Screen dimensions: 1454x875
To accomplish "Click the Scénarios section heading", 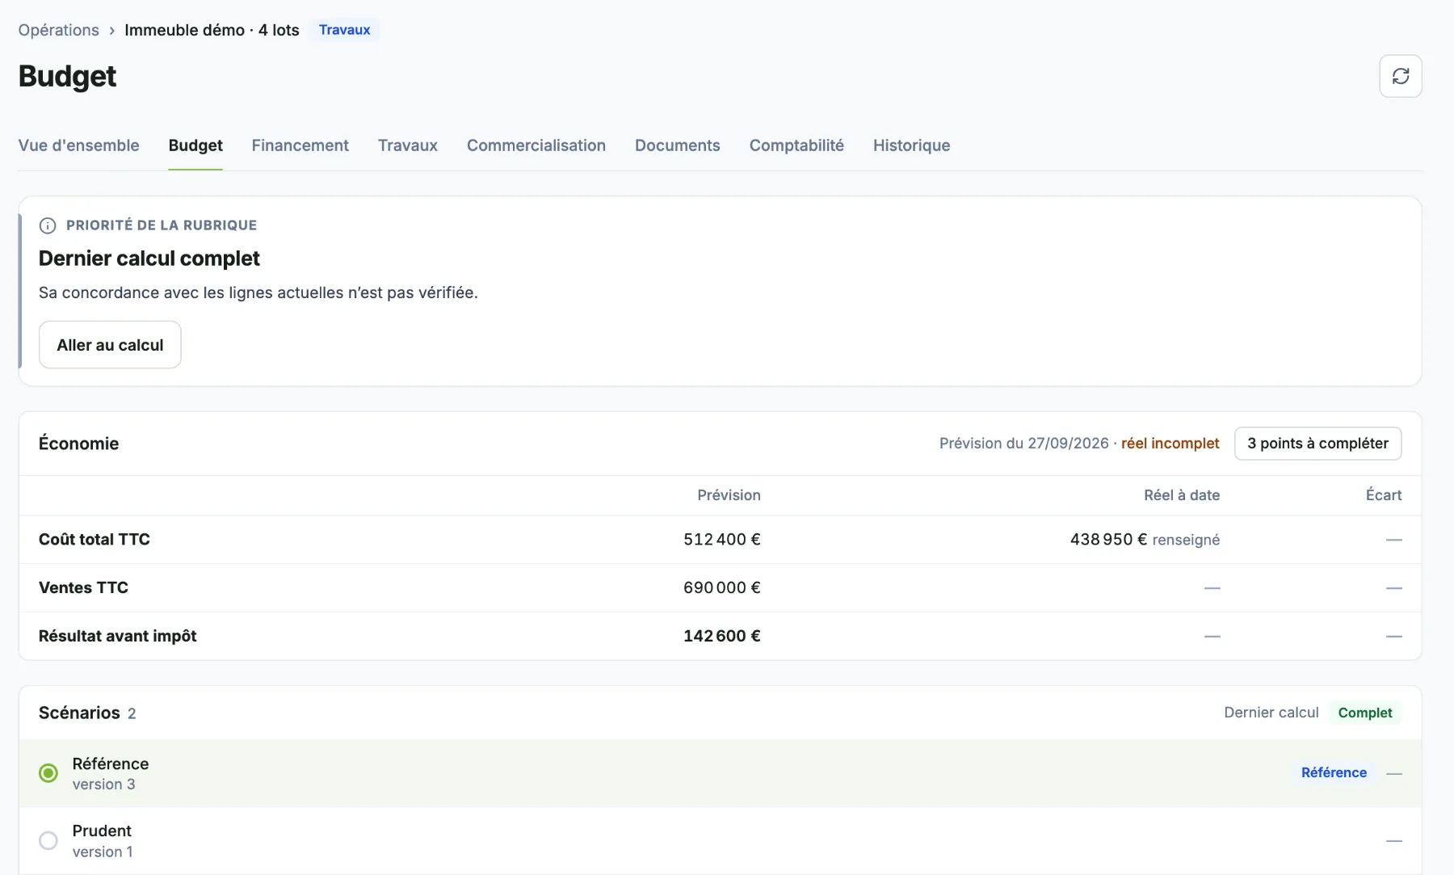I will (x=79, y=713).
